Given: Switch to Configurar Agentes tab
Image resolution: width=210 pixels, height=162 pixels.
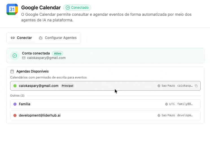Looking at the screenshot, I should [58, 38].
